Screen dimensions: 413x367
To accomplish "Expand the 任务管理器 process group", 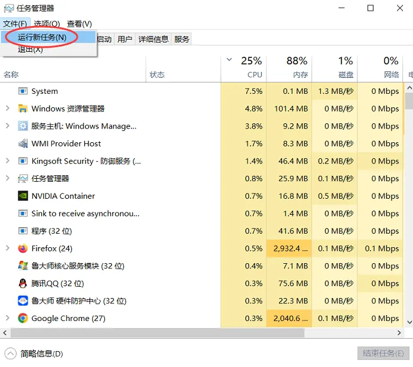I will (8, 178).
